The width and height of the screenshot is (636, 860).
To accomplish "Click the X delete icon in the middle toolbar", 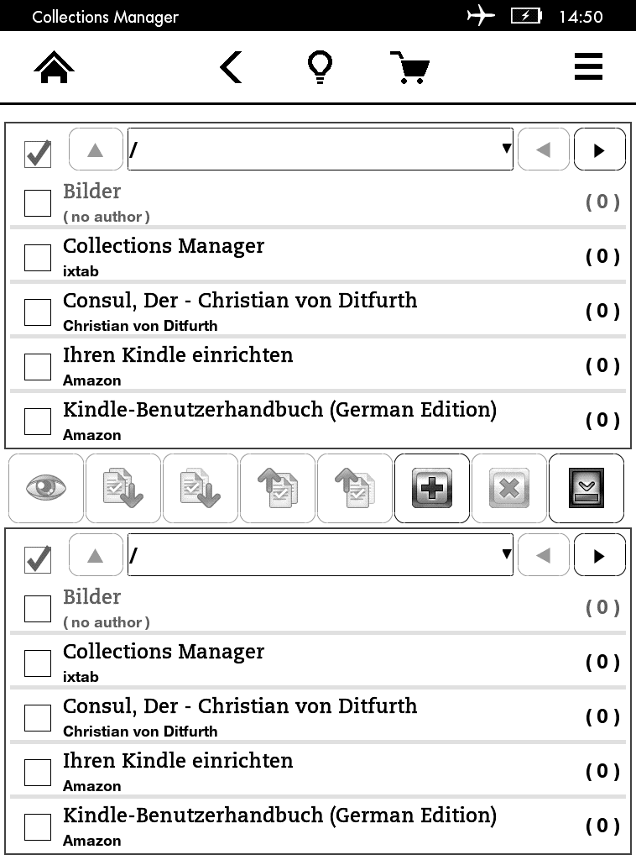I will point(509,489).
